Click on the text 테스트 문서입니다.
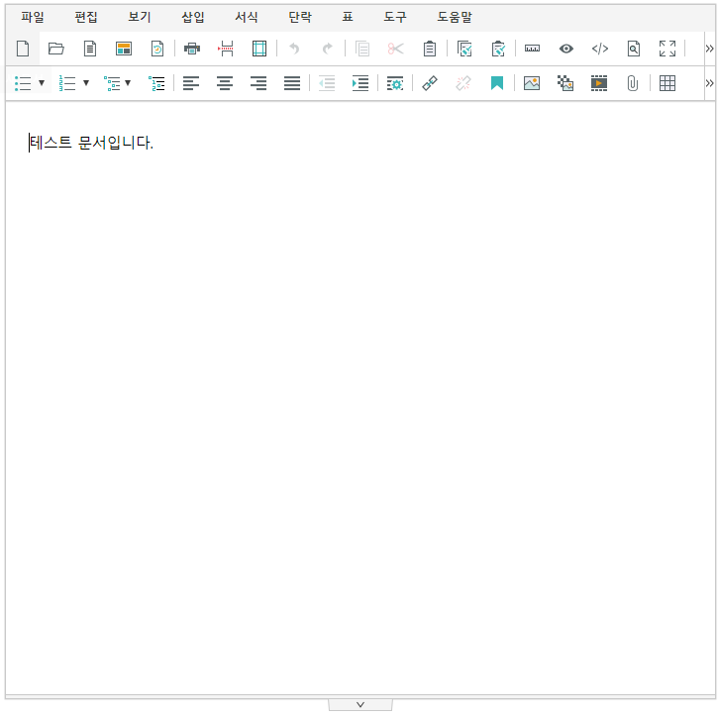The image size is (718, 718). 91,144
